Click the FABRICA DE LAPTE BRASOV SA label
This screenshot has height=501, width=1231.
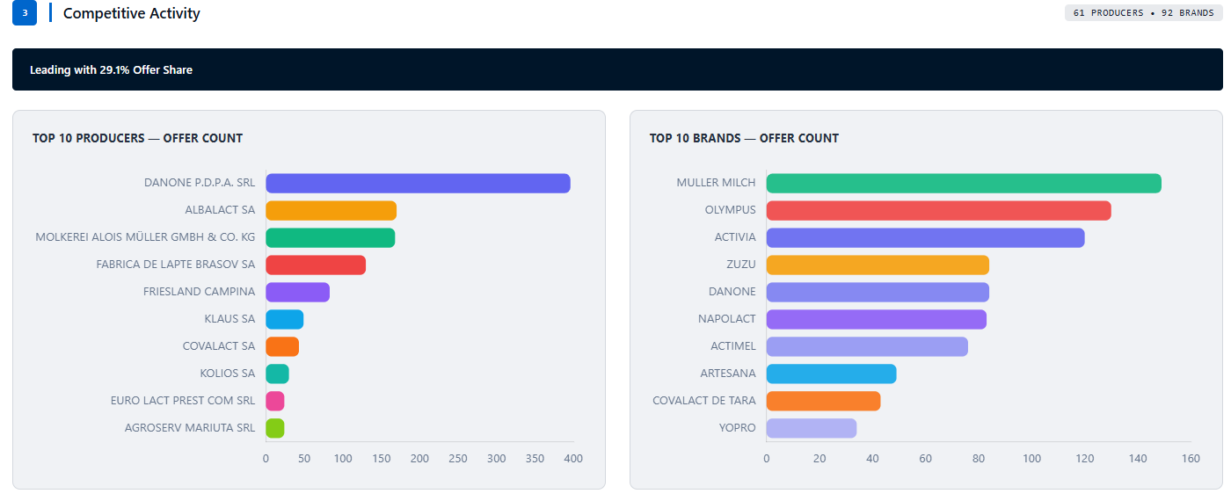(176, 265)
